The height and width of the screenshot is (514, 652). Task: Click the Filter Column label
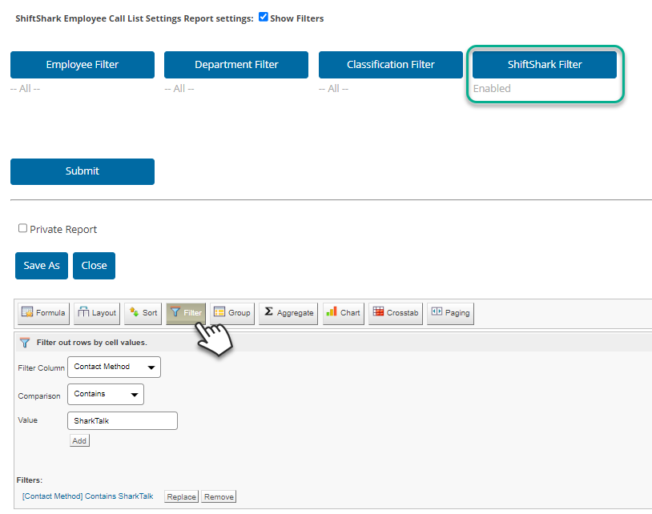[x=41, y=368]
